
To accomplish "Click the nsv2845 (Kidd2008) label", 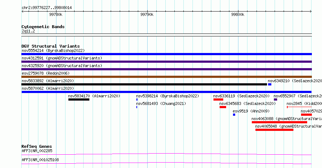I will pos(304,103).
